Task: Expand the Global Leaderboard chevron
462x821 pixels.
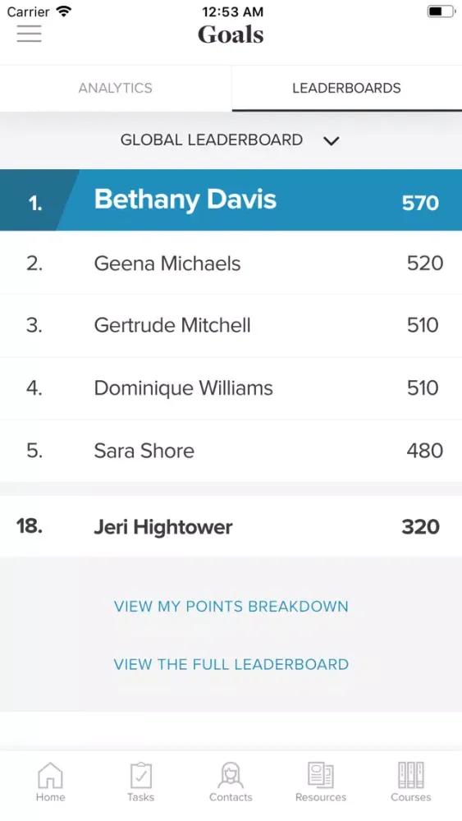Action: [332, 141]
